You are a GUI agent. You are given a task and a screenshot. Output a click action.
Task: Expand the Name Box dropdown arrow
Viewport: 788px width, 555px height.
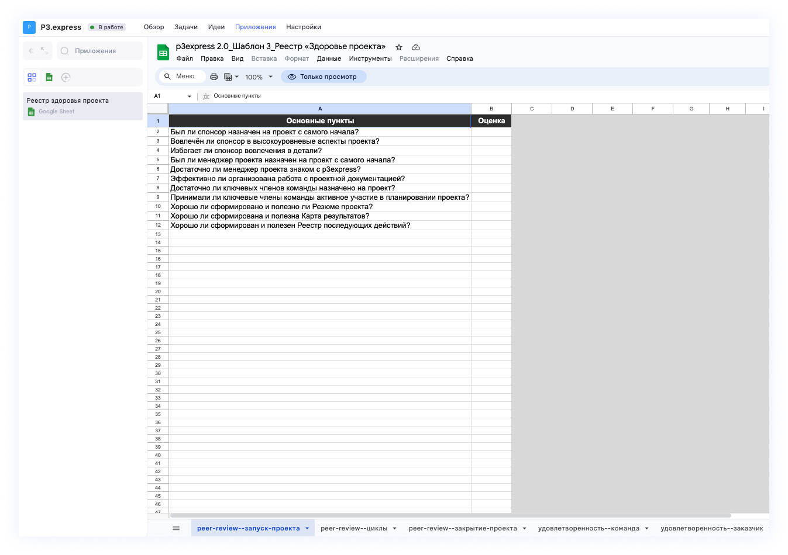(189, 96)
